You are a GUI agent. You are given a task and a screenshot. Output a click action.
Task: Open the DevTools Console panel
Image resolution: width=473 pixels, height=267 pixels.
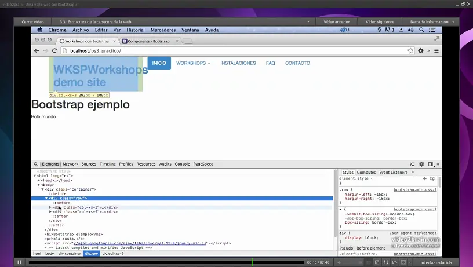click(x=182, y=164)
